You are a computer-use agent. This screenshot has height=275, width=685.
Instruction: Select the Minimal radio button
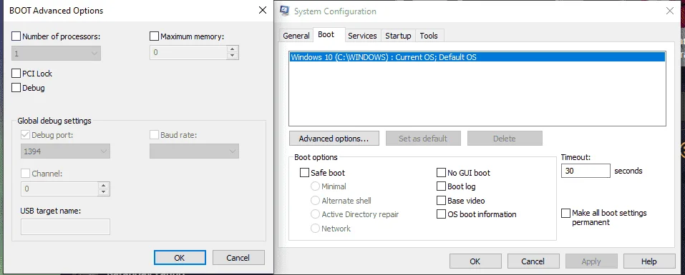(x=315, y=186)
